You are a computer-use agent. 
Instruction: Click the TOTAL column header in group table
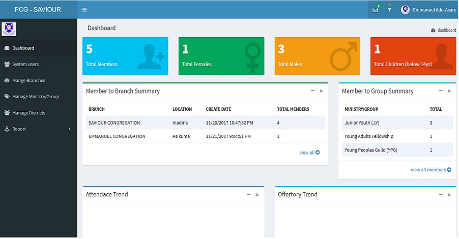(x=436, y=109)
